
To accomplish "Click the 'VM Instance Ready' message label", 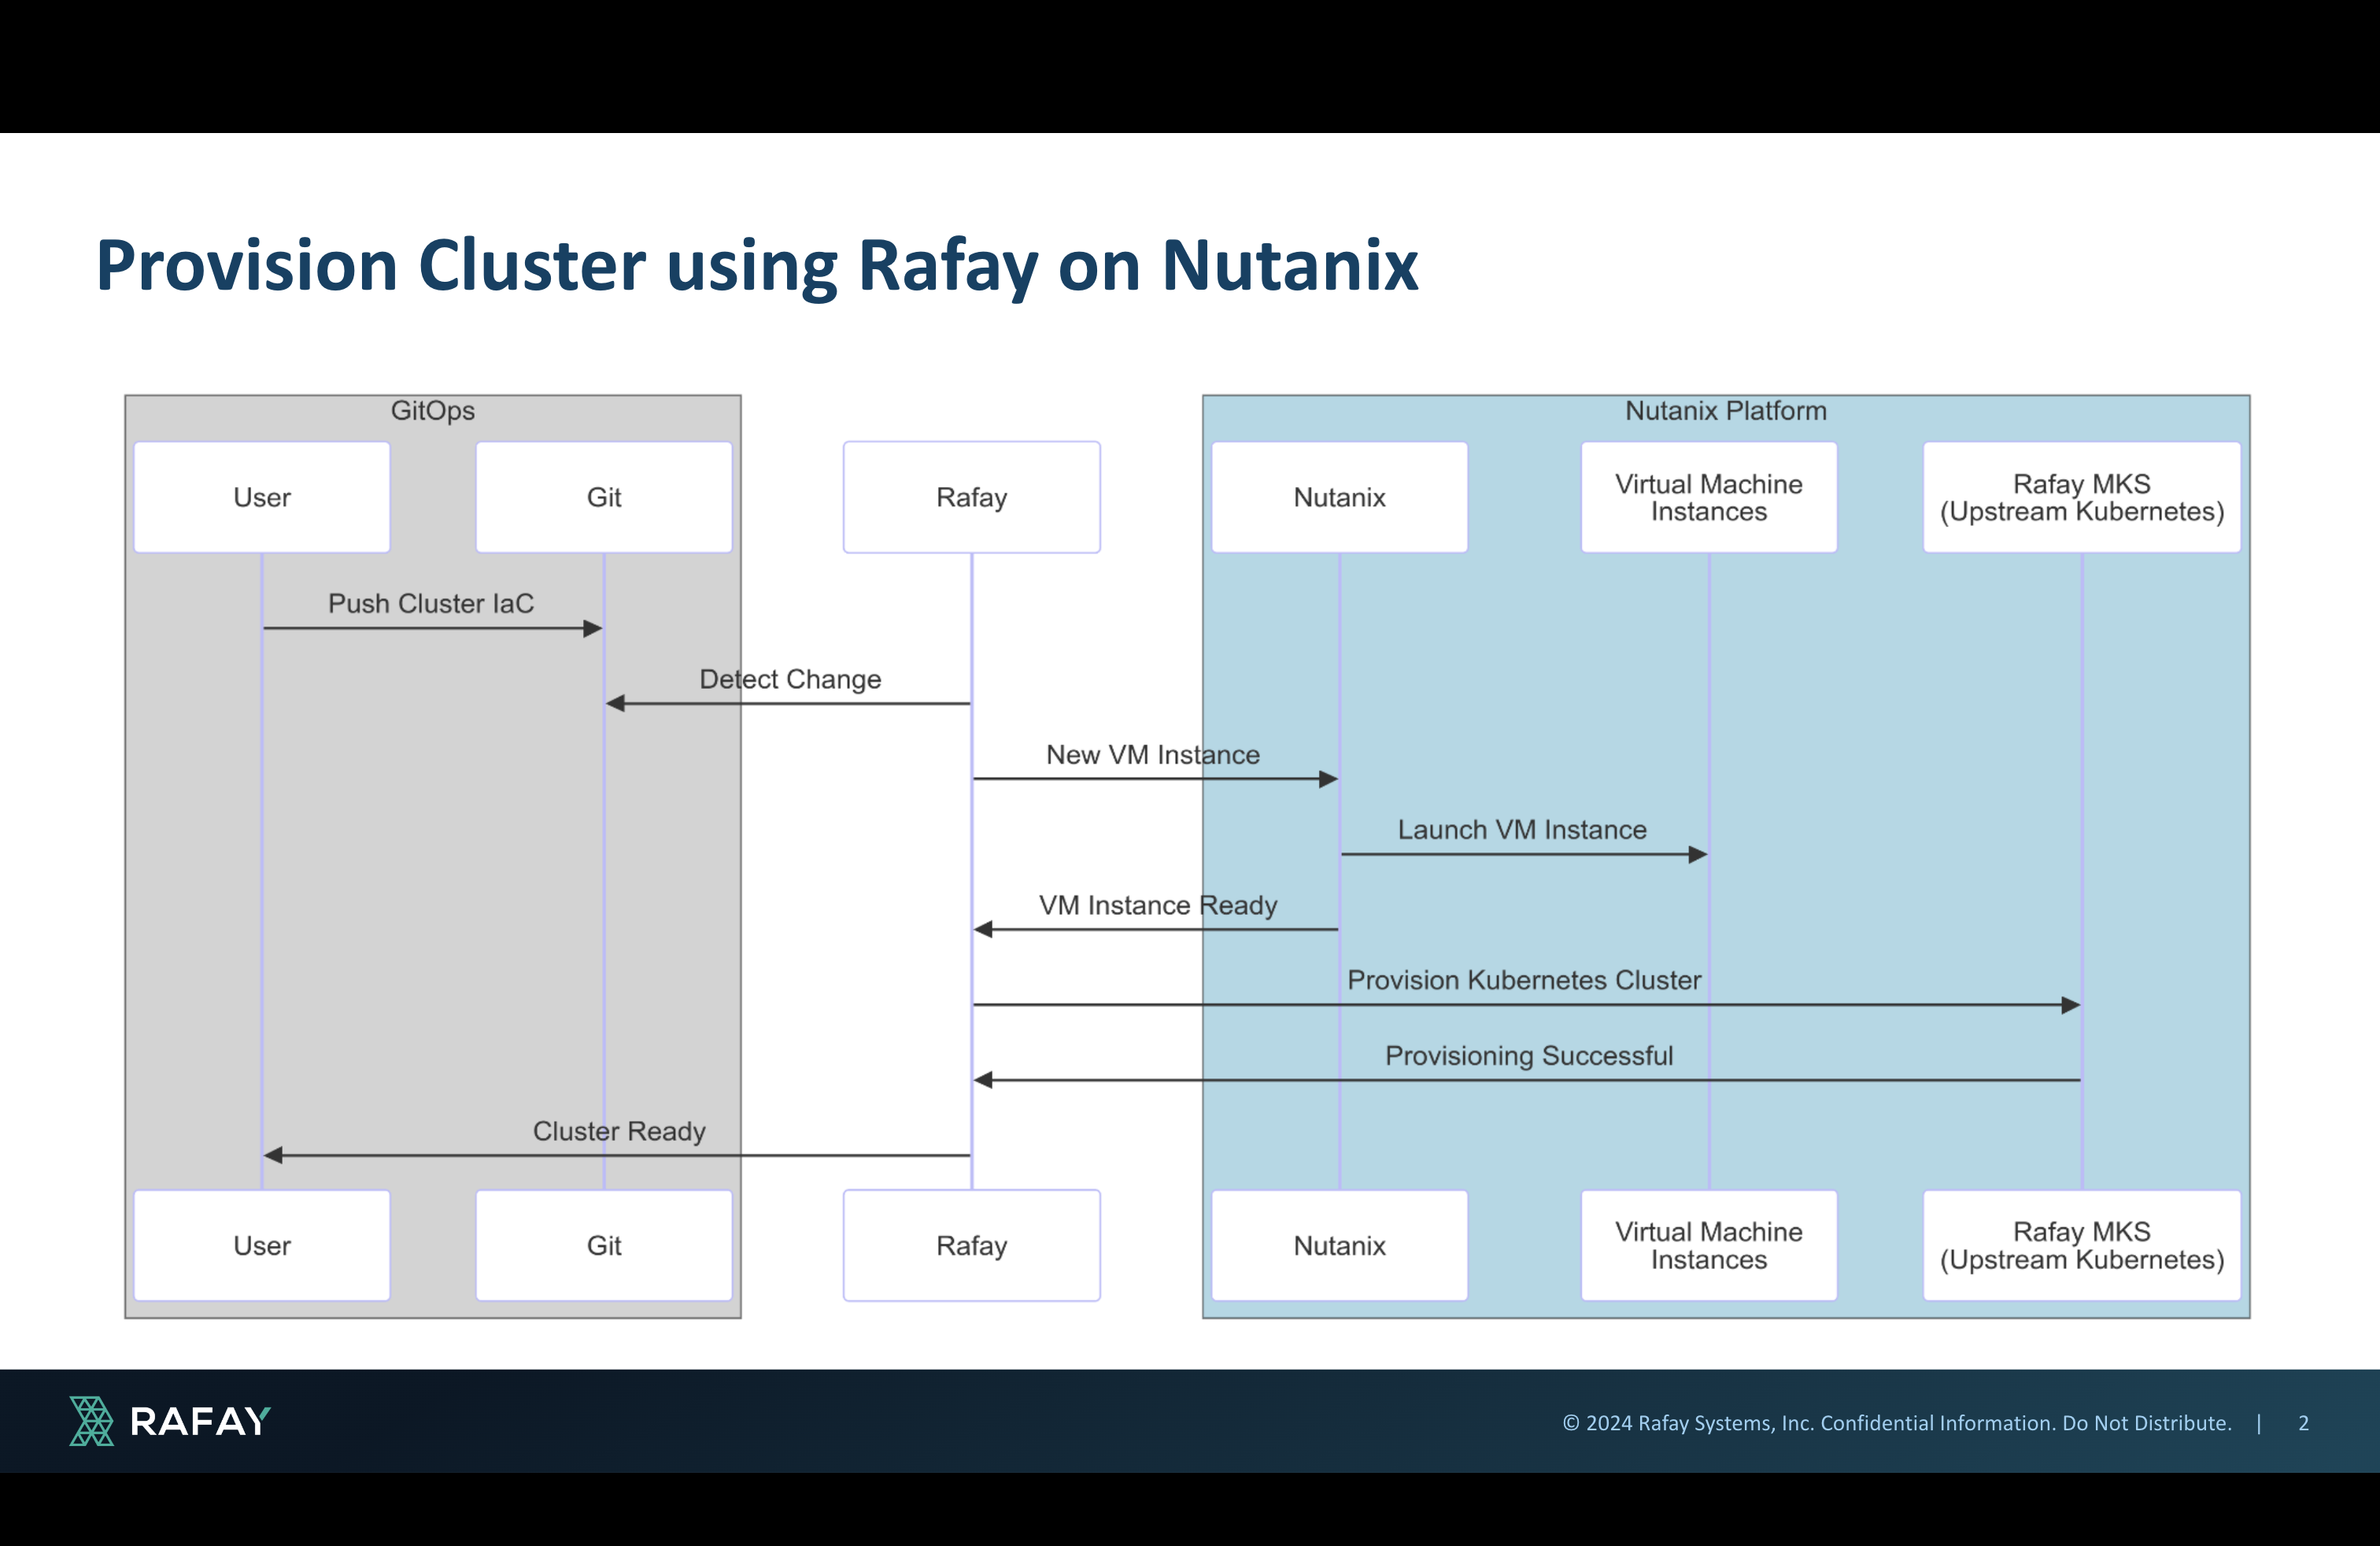I will tap(1158, 906).
